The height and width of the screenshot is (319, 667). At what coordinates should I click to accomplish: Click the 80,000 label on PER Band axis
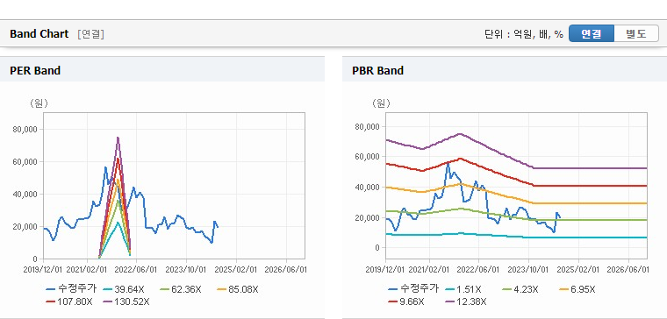[x=25, y=129]
